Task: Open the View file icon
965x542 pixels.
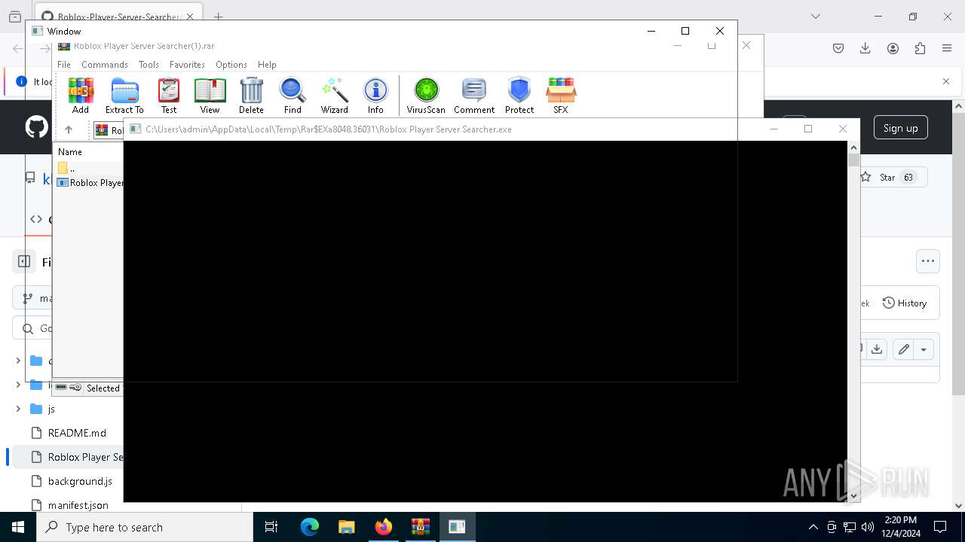Action: (x=210, y=96)
